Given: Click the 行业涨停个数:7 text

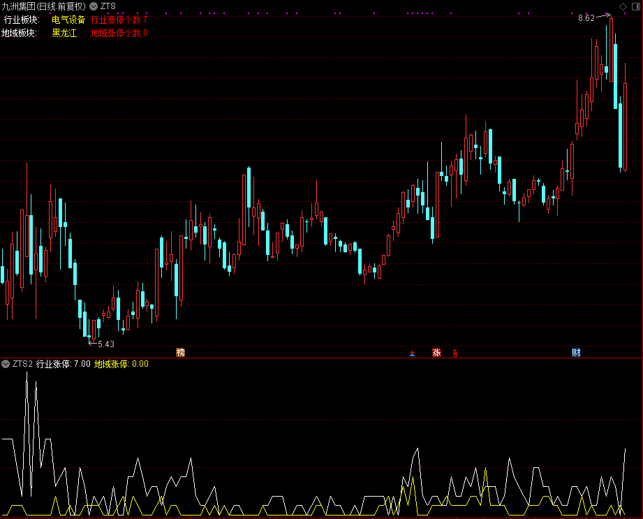Looking at the screenshot, I should pos(119,20).
